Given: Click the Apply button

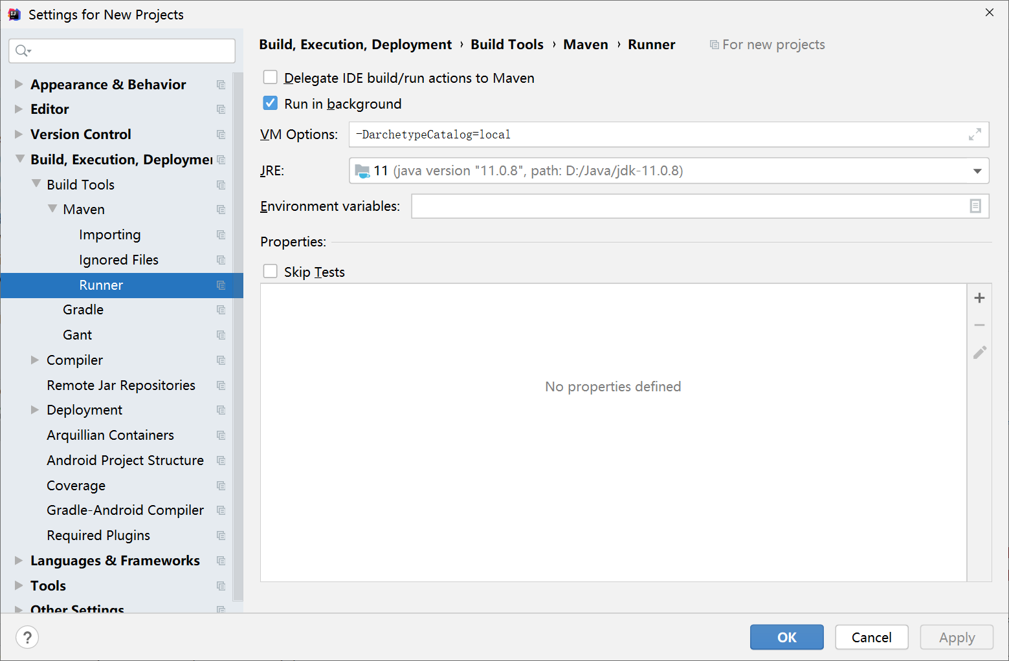Looking at the screenshot, I should pos(957,637).
